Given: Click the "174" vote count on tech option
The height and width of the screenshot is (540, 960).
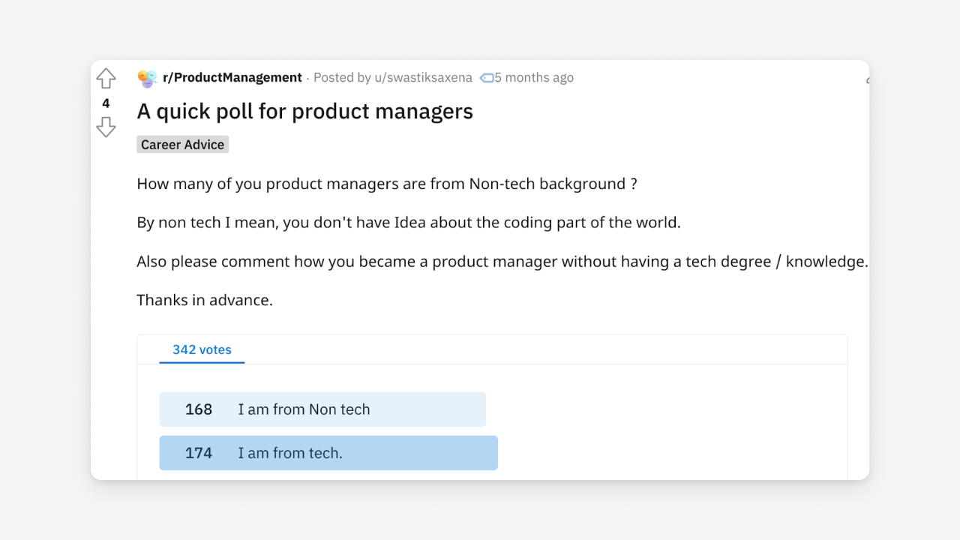Looking at the screenshot, I should [x=198, y=452].
